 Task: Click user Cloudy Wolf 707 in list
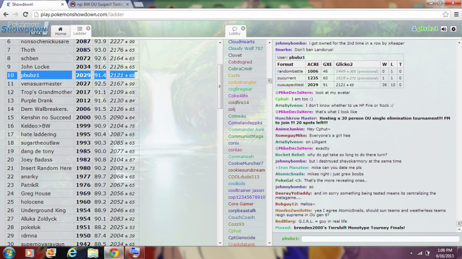(x=245, y=49)
